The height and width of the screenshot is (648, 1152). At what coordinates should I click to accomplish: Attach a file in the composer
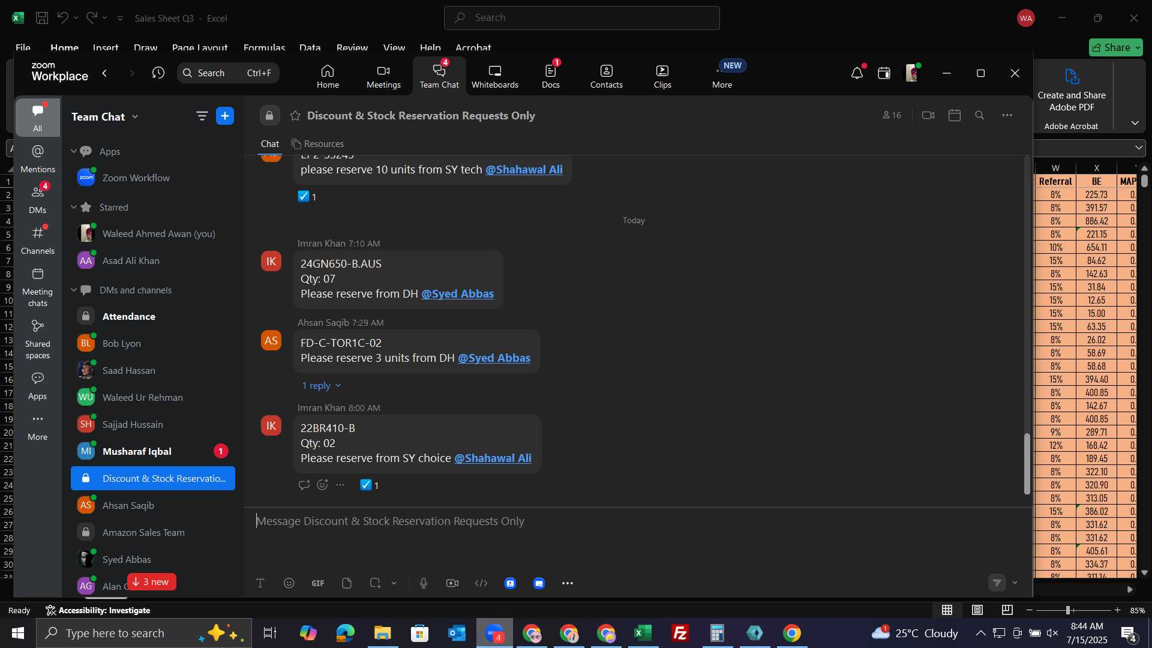click(x=347, y=583)
